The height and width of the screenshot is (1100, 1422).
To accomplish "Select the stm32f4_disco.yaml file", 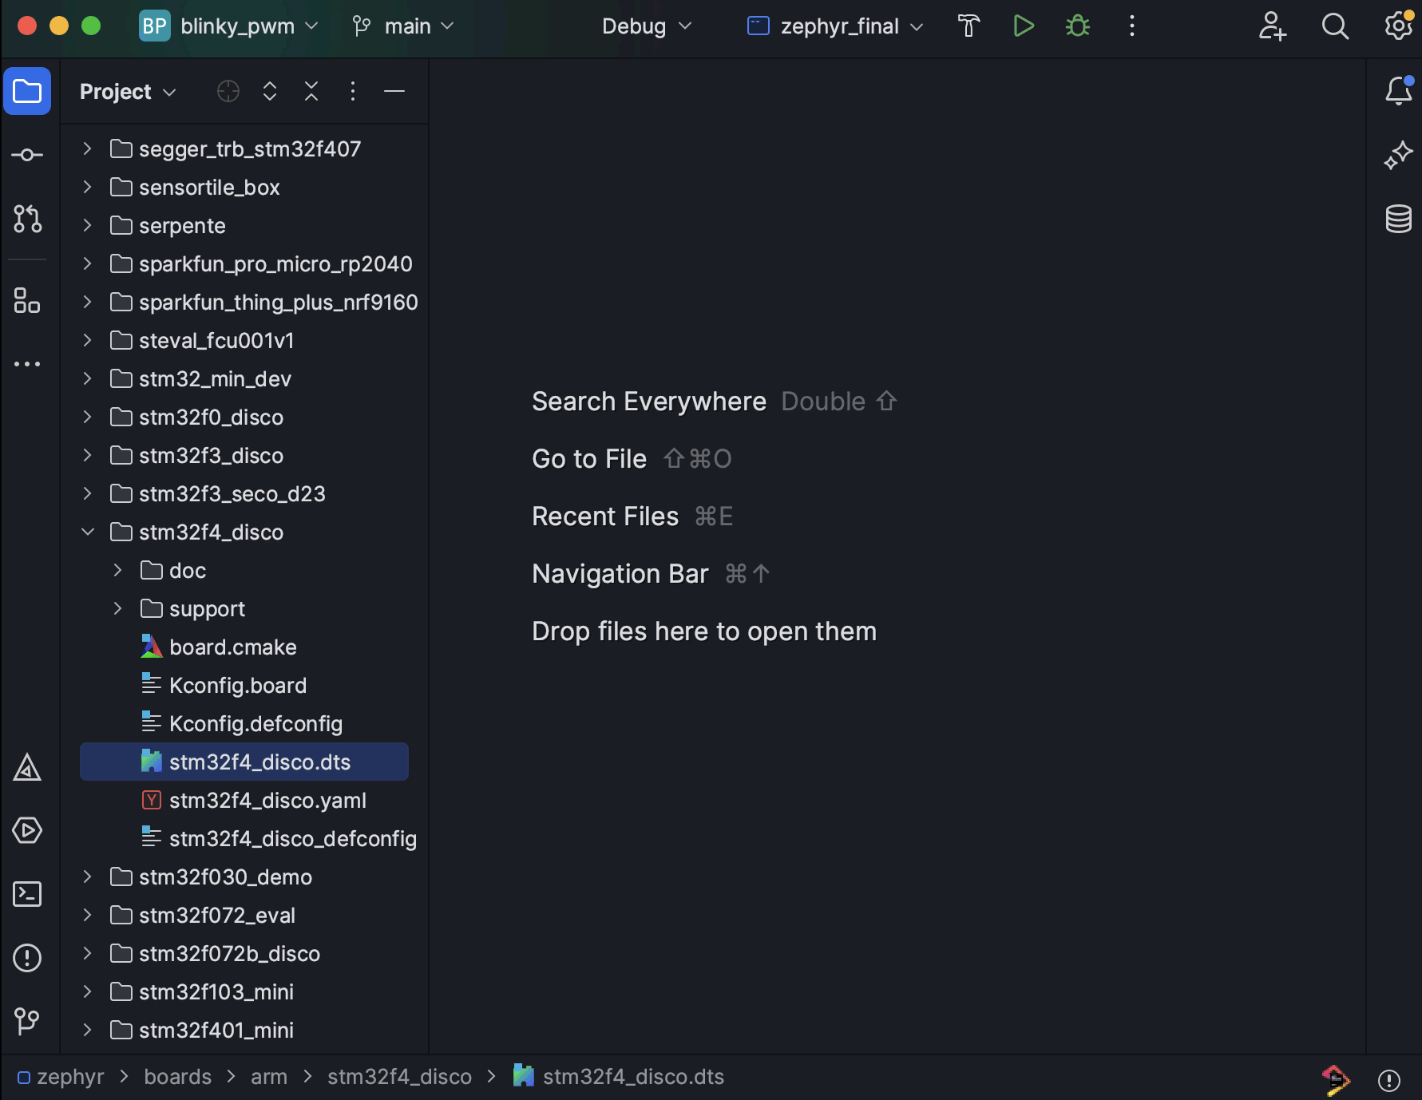I will (268, 800).
